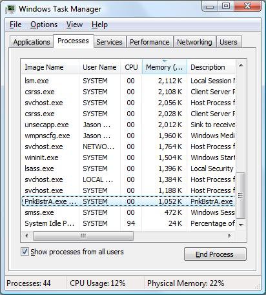
Task: Click horizontal scrollbar right arrow
Action: 230,236
